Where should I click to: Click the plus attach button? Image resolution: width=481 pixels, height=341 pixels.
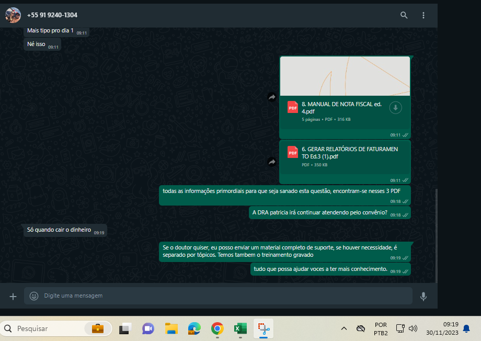coord(13,296)
